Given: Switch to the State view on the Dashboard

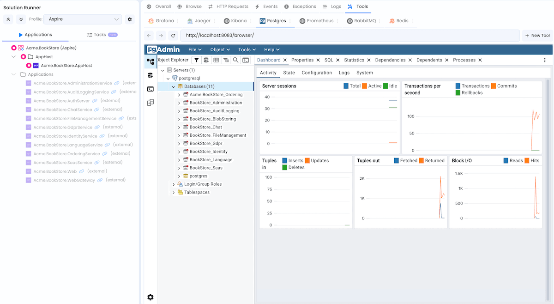Looking at the screenshot, I should point(289,73).
